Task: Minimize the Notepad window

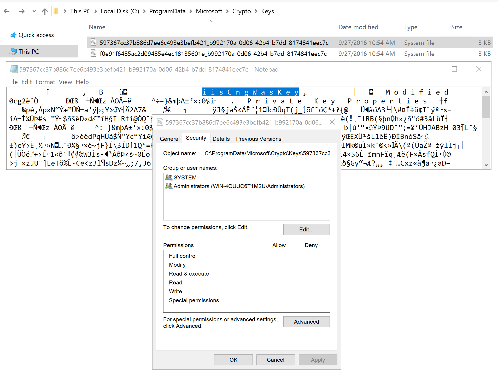Action: pos(431,69)
